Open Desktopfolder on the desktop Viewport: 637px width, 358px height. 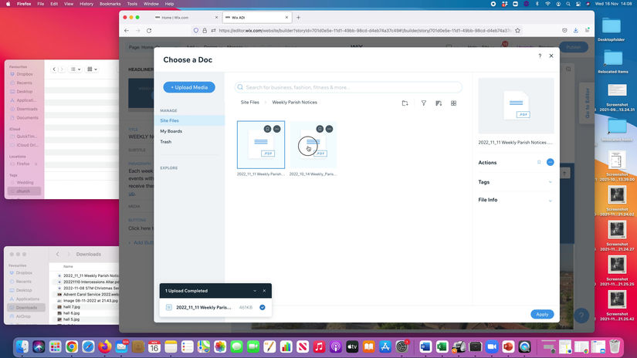point(612,29)
